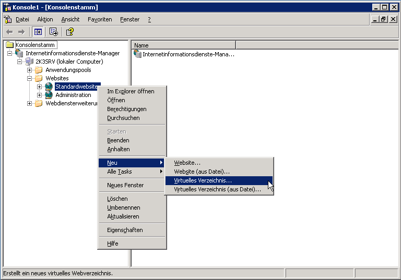Click the Konsolenstamm folder icon
401x280 pixels.
pos(10,45)
